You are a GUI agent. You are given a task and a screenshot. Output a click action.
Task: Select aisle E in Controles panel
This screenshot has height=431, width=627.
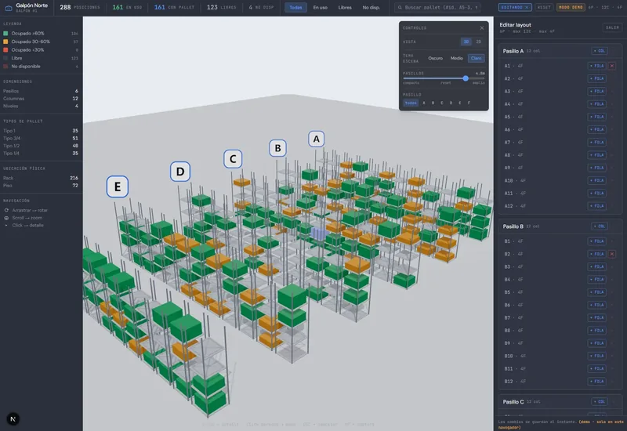[460, 103]
